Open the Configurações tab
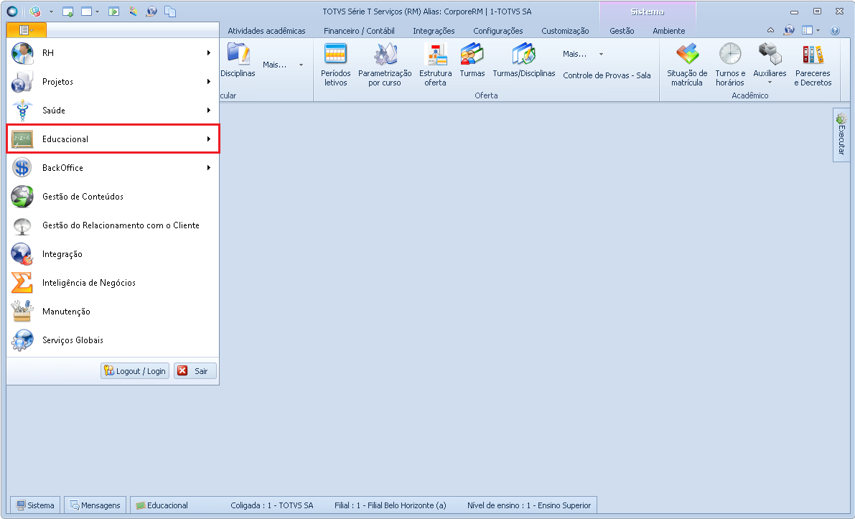The height and width of the screenshot is (519, 855). tap(497, 31)
